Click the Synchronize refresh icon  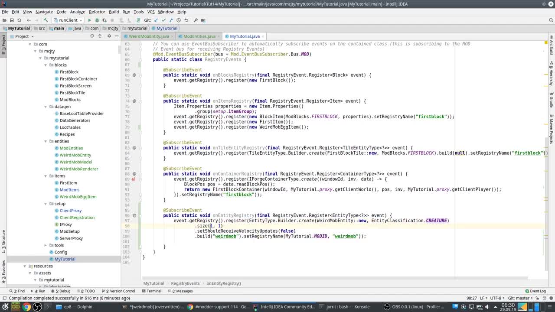click(19, 20)
